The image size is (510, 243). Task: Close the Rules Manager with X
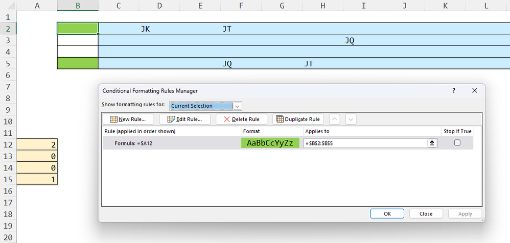[x=475, y=91]
